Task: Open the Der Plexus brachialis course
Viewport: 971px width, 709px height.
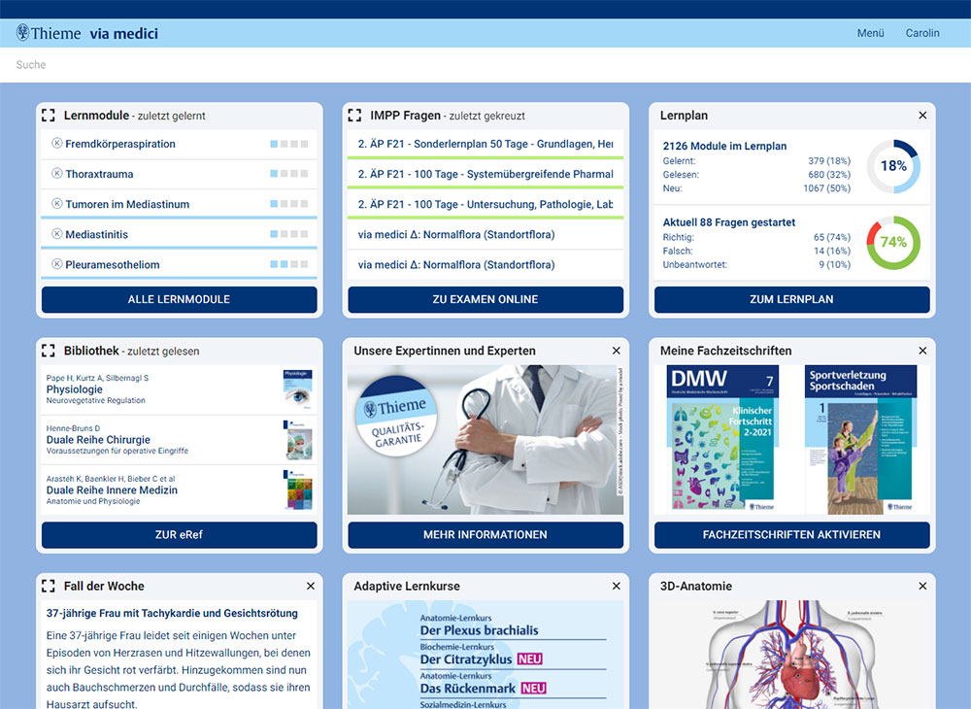Action: (x=480, y=630)
